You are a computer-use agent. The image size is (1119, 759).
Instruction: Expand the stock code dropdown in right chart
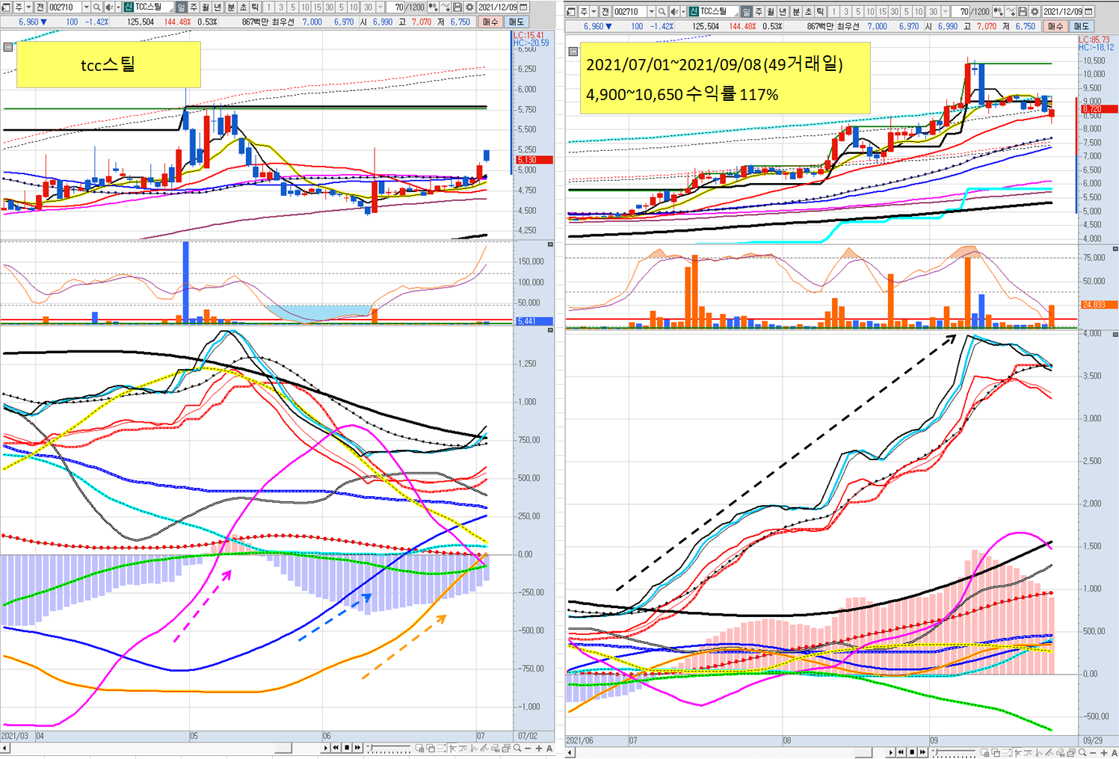[651, 12]
